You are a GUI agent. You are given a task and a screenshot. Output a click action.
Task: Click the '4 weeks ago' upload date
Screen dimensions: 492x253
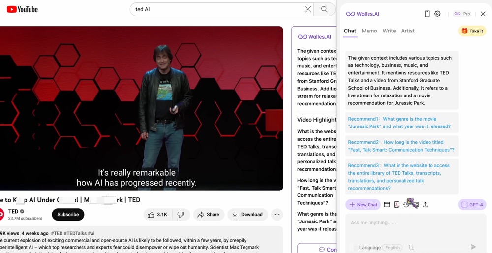35,233
